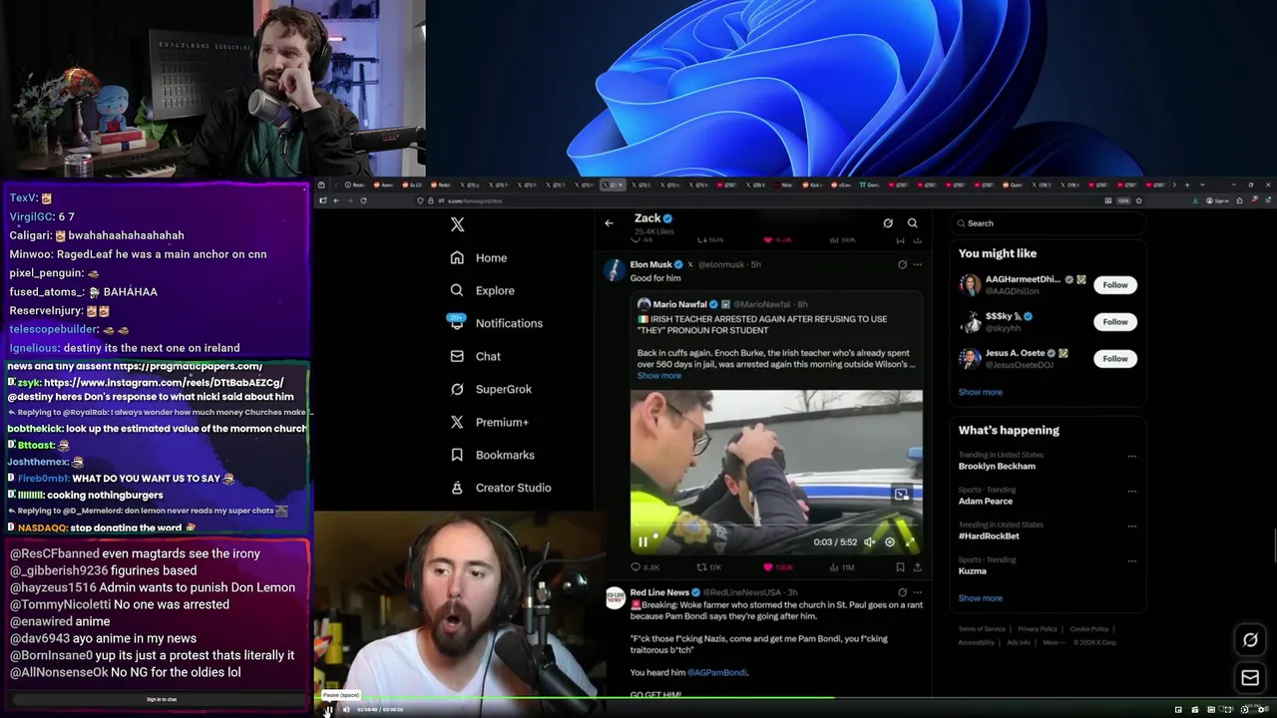Click Grok icon on Elon Musk's post
The height and width of the screenshot is (718, 1277).
coord(902,264)
